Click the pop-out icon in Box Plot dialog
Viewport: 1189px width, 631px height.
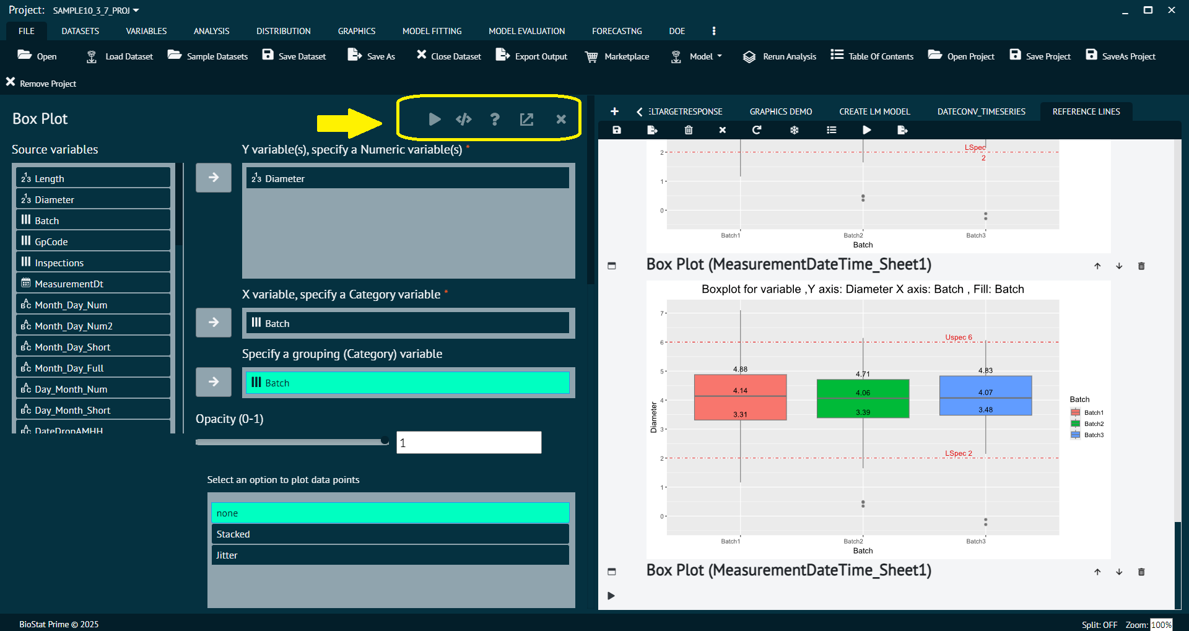(526, 119)
